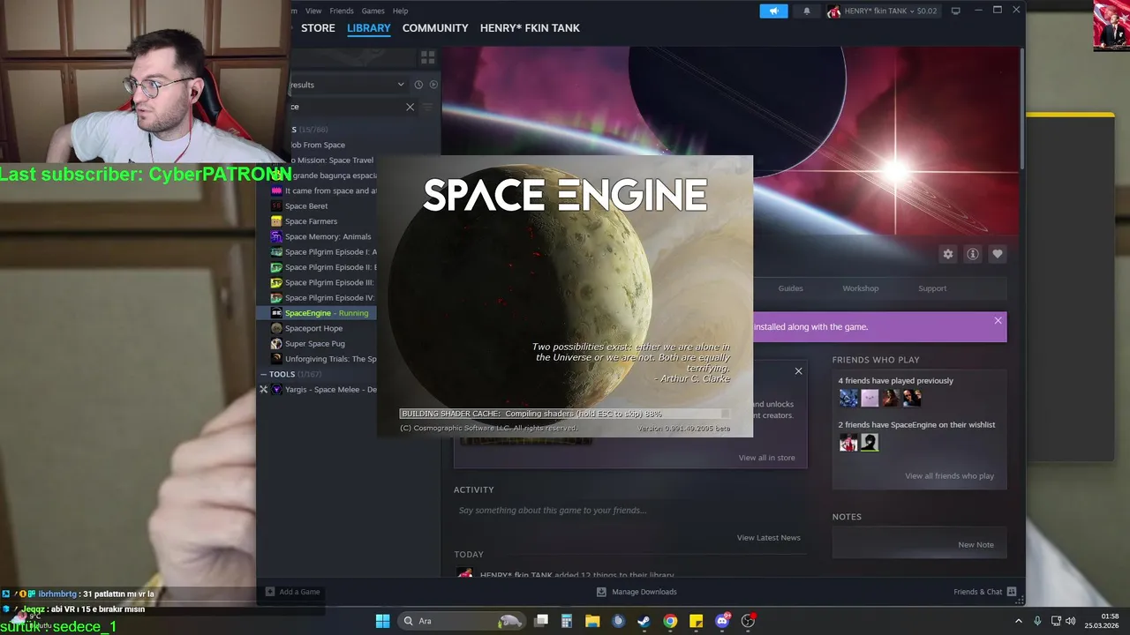
Task: Create a New Note
Action: pos(976,544)
